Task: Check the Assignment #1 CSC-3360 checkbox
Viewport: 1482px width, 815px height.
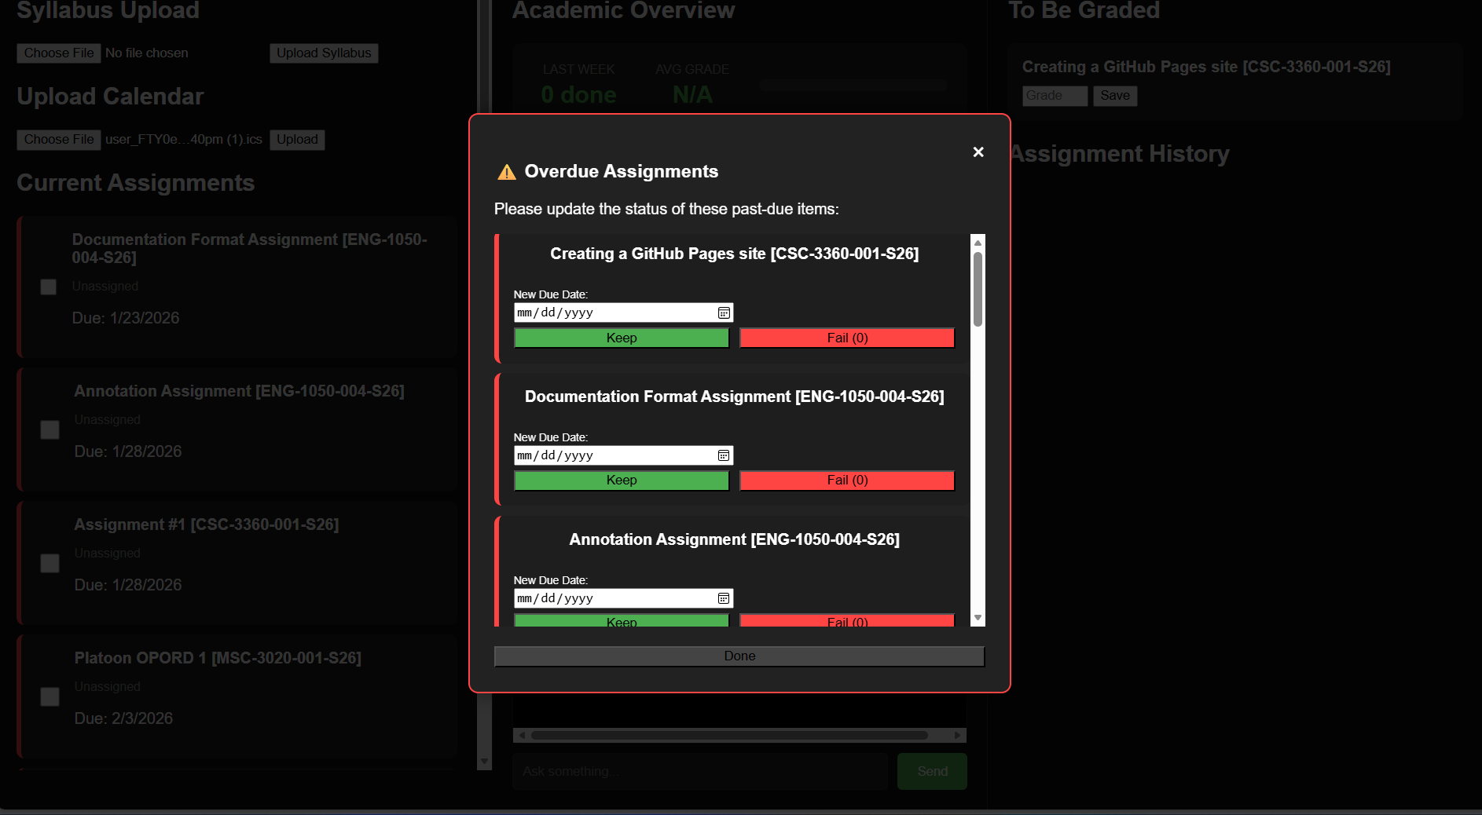Action: point(50,564)
